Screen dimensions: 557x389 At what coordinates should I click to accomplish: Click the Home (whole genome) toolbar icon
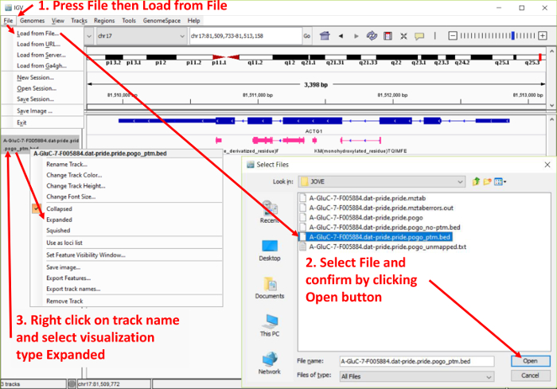click(325, 36)
